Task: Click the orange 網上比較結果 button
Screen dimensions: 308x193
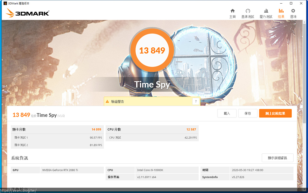Action: pos(275,113)
